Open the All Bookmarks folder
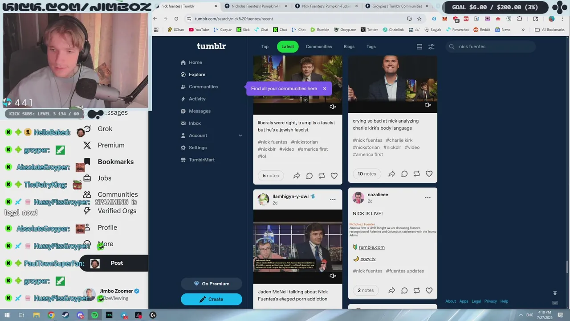Image resolution: width=570 pixels, height=321 pixels. 550,30
